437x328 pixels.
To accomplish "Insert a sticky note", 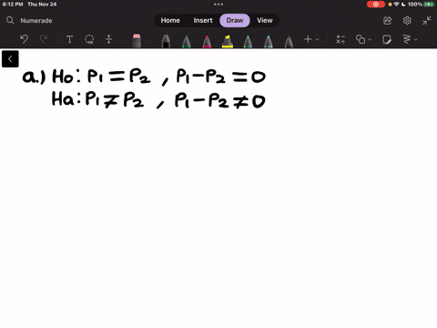I will [x=387, y=39].
